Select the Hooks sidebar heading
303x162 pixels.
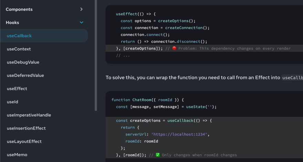(12, 22)
